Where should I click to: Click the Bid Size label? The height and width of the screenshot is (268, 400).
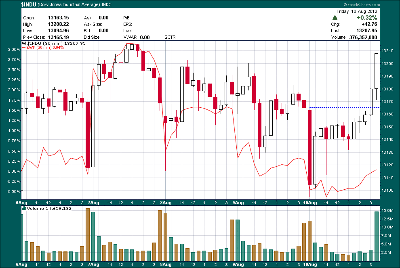coord(92,37)
